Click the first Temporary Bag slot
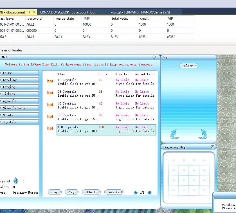Screen dimensions: 236x213 [x=174, y=160]
